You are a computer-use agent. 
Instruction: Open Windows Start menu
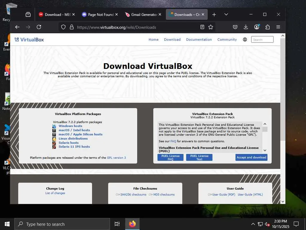[7, 224]
